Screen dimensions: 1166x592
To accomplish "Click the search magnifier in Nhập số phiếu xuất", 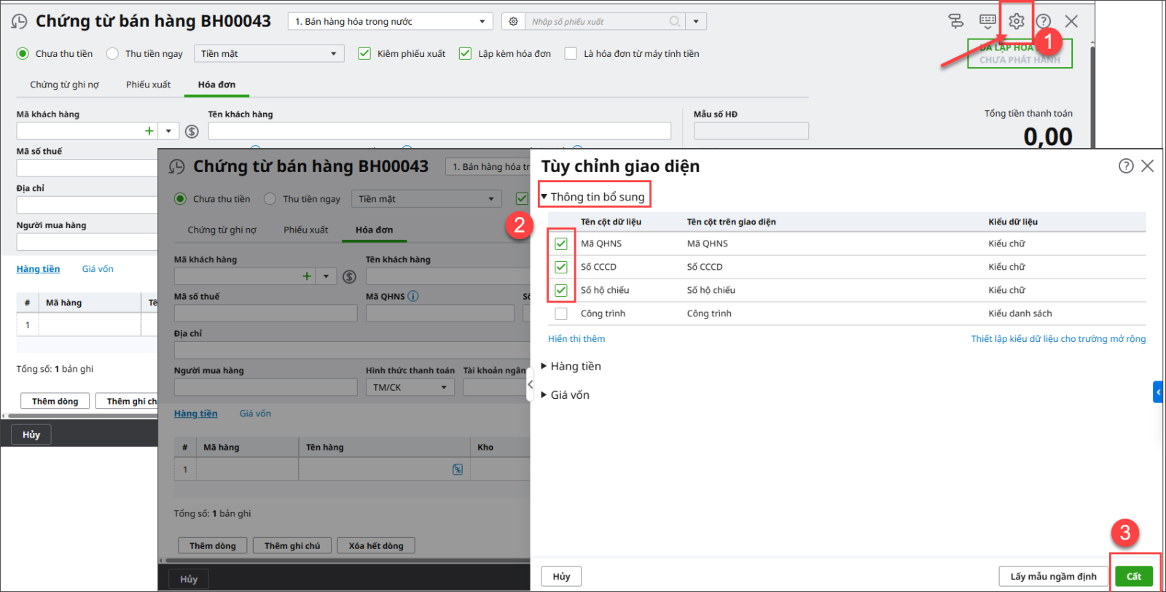I will click(675, 22).
